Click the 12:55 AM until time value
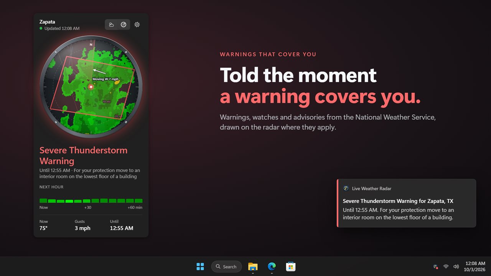491x276 pixels. 122,228
